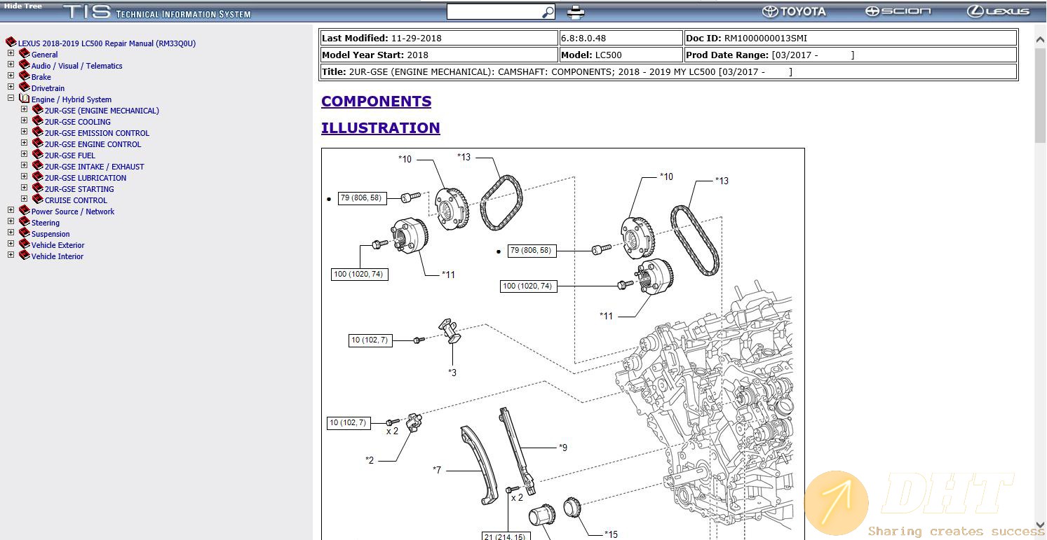This screenshot has width=1047, height=540.
Task: Click the Hide Tree control
Action: (23, 6)
